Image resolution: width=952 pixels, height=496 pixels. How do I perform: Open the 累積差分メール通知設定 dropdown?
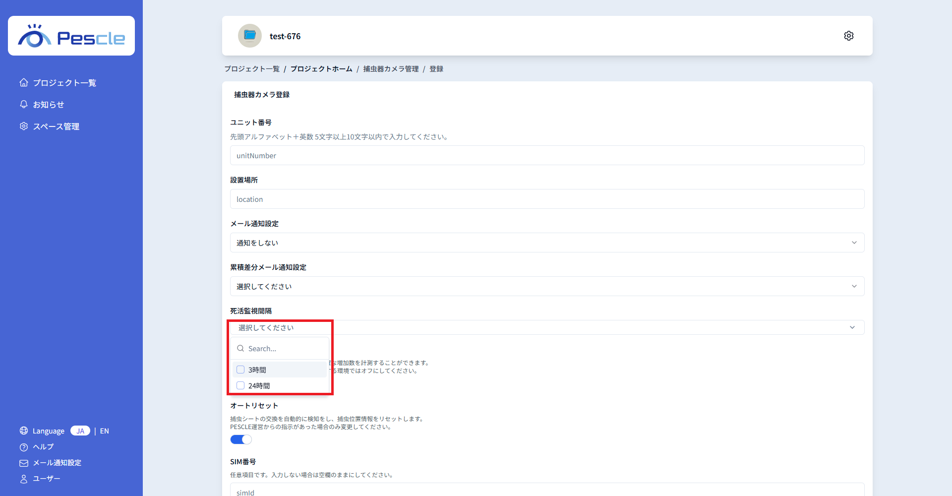pos(546,286)
